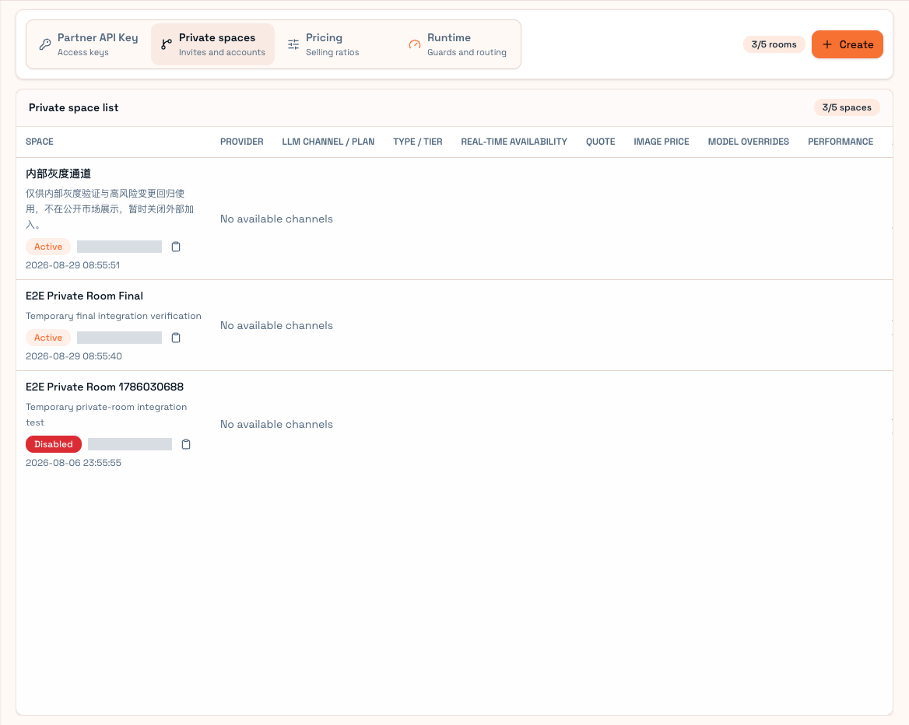The image size is (909, 725).
Task: Click the 3/5 rooms badge
Action: click(x=774, y=44)
